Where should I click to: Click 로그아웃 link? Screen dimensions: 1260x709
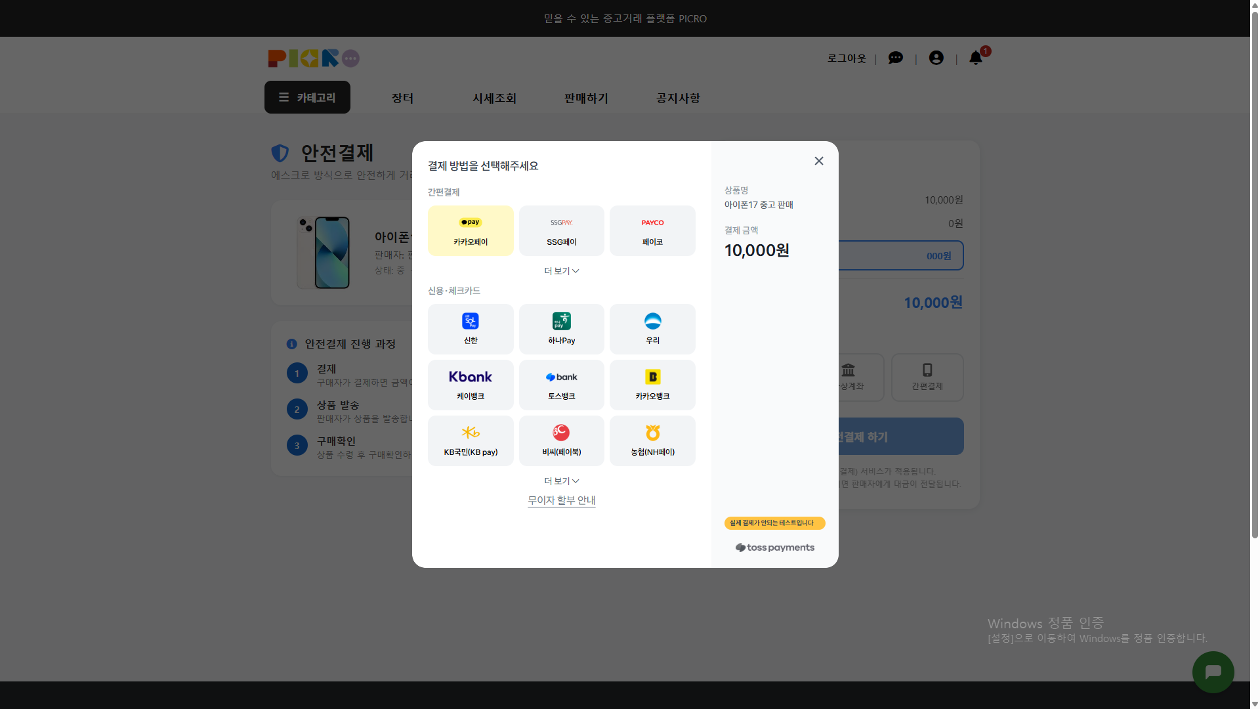[847, 58]
